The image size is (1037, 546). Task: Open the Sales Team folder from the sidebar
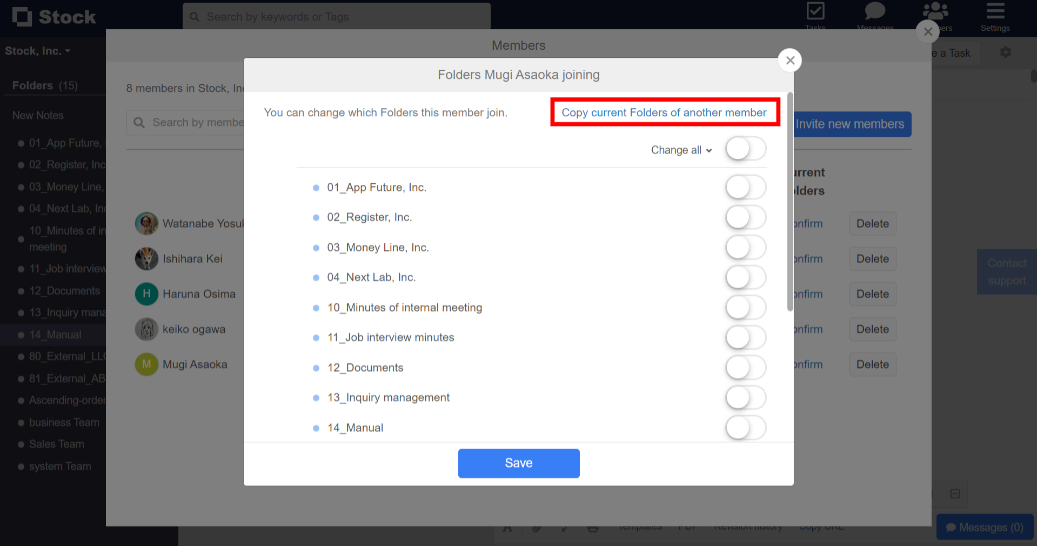[x=56, y=444]
